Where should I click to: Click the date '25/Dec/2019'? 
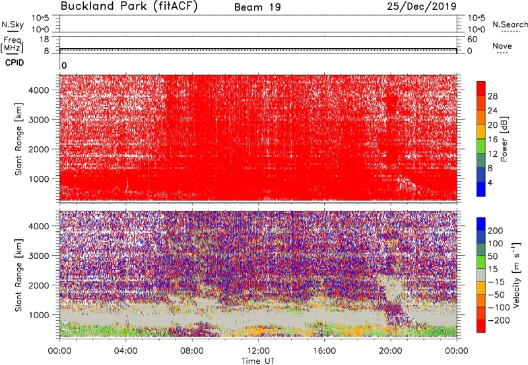[422, 7]
